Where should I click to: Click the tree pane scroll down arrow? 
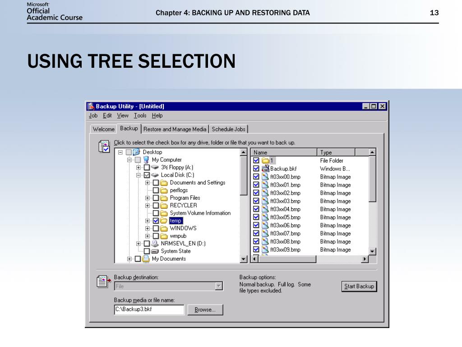(x=243, y=259)
